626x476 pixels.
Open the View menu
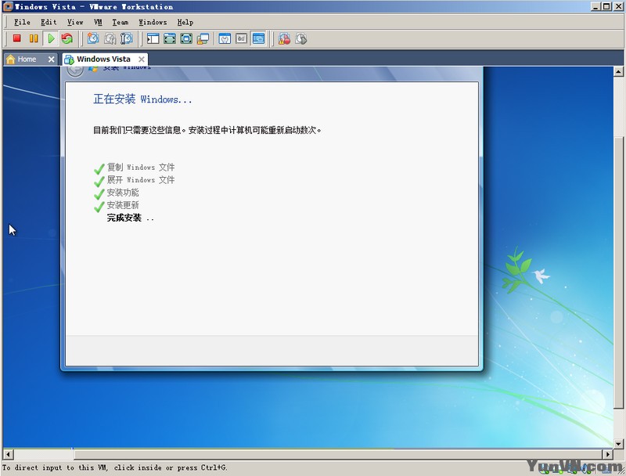click(x=75, y=23)
